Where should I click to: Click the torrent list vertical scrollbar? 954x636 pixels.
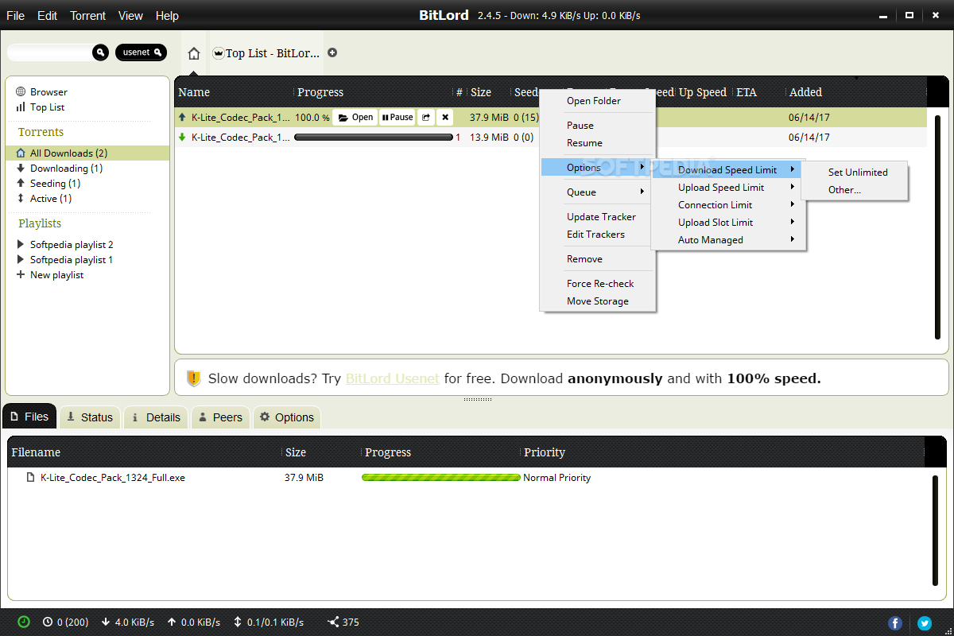(938, 228)
